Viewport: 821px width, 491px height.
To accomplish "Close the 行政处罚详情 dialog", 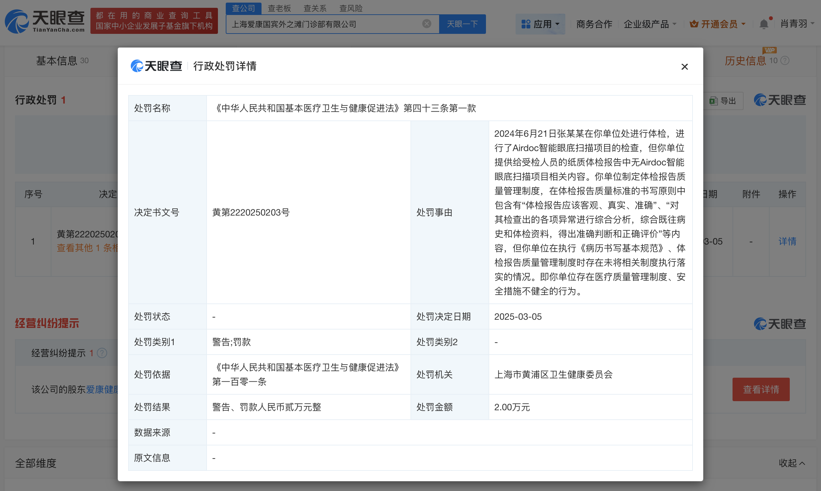I will tap(684, 67).
